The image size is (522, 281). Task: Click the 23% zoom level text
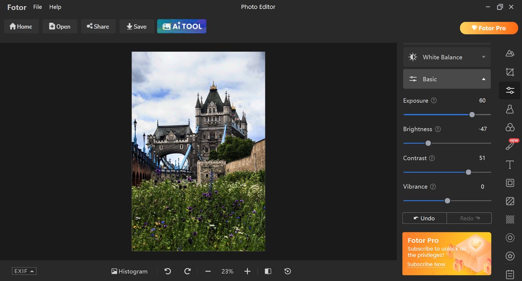coord(228,271)
